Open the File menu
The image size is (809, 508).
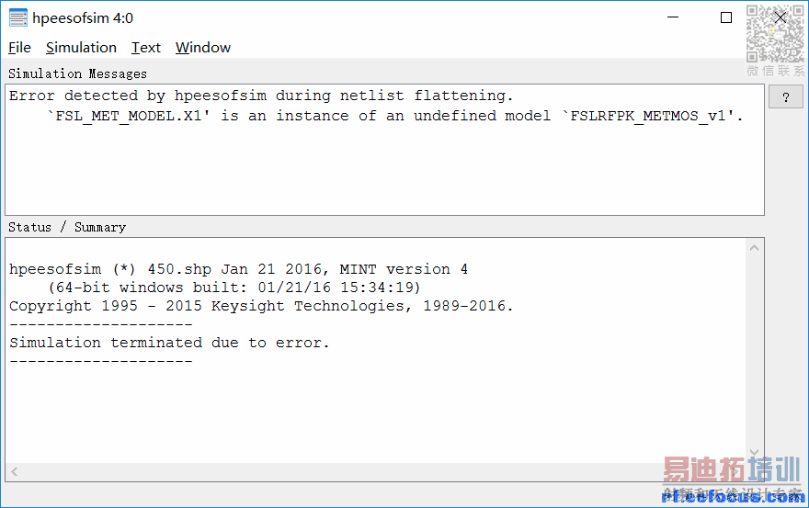tap(19, 48)
